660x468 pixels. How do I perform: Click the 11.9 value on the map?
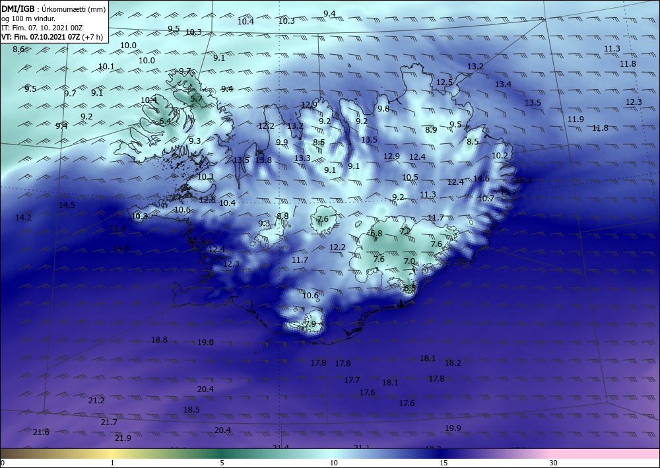(576, 119)
